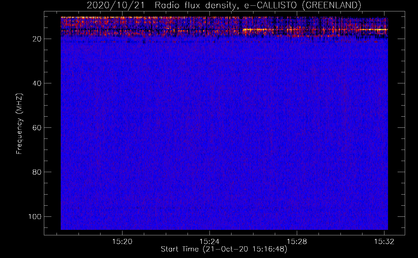Click the 15:32 time axis label
The image size is (418, 258).
(x=384, y=241)
